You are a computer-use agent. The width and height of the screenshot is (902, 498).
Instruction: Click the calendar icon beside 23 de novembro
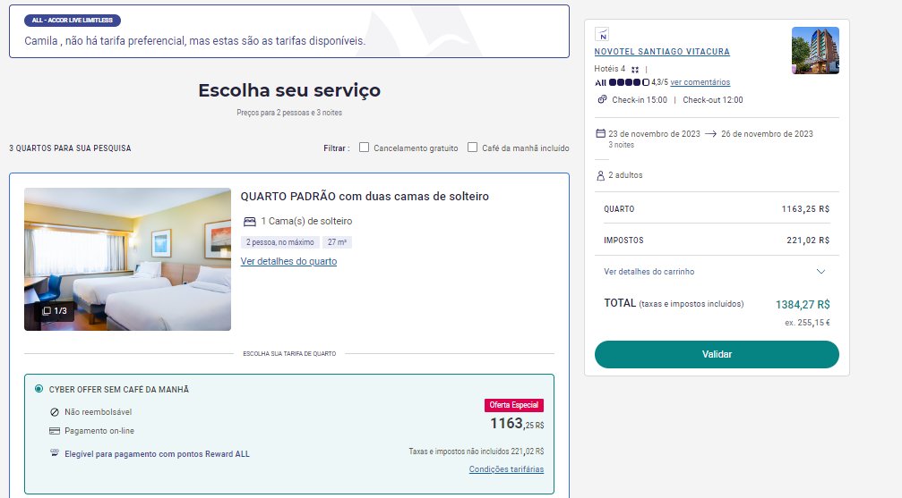tap(600, 134)
